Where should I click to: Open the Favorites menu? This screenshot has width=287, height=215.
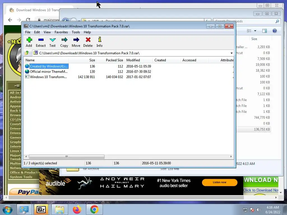pyautogui.click(x=61, y=32)
